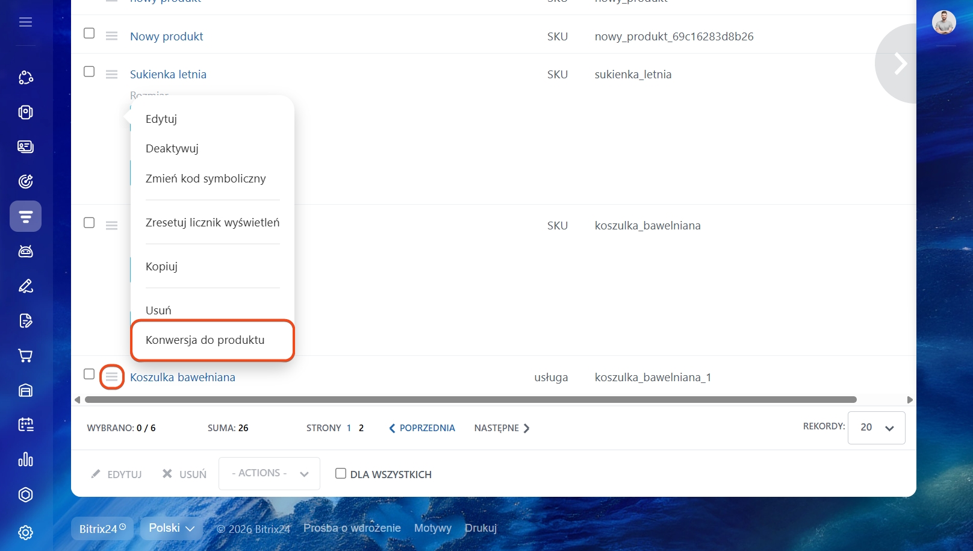Check the Sukienka letnia row checkbox
Screen dimensions: 973x551
[x=89, y=72]
